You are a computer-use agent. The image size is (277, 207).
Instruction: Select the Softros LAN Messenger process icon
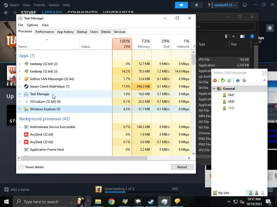26,79
